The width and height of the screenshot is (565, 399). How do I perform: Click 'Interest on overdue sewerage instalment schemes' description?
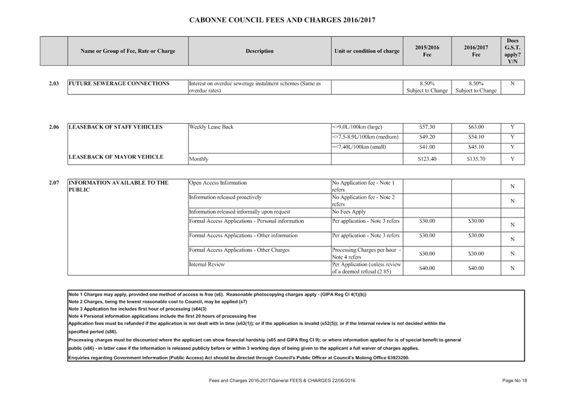(x=255, y=87)
